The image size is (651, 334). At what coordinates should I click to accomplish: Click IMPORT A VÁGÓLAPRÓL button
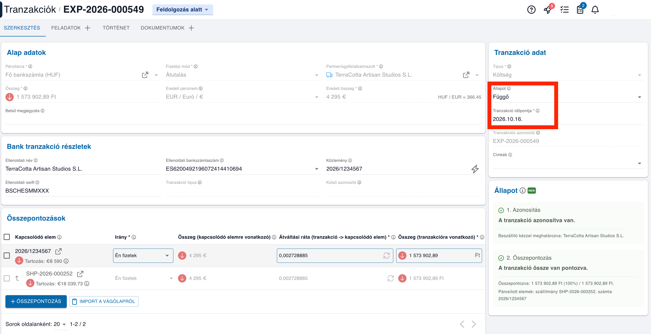coord(104,301)
